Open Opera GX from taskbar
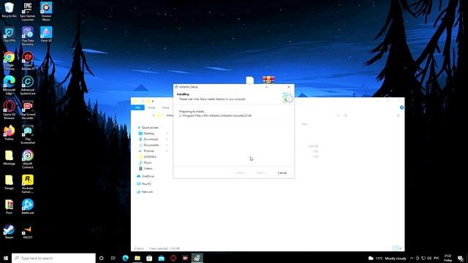This screenshot has width=468, height=263. (173, 258)
